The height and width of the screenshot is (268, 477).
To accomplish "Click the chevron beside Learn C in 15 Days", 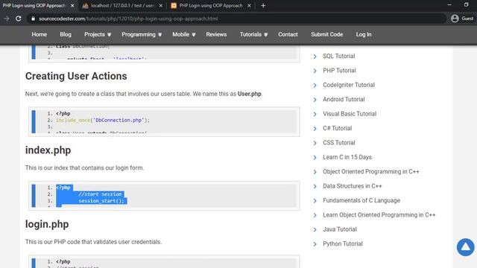I will (315, 157).
